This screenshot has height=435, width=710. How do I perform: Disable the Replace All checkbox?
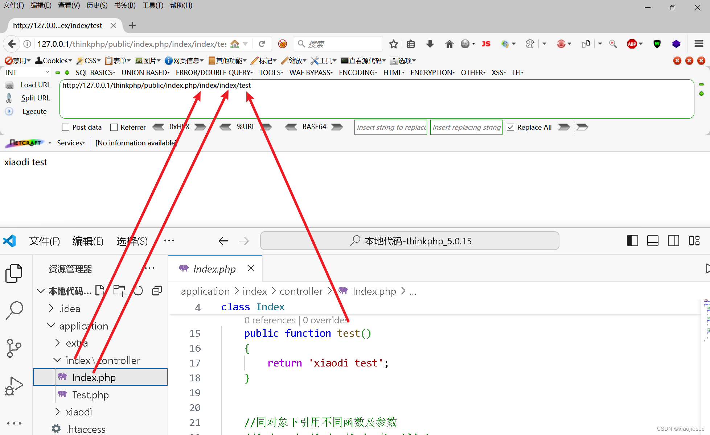[x=511, y=127]
